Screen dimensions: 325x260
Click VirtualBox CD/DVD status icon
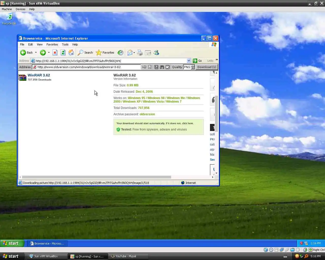(271, 250)
